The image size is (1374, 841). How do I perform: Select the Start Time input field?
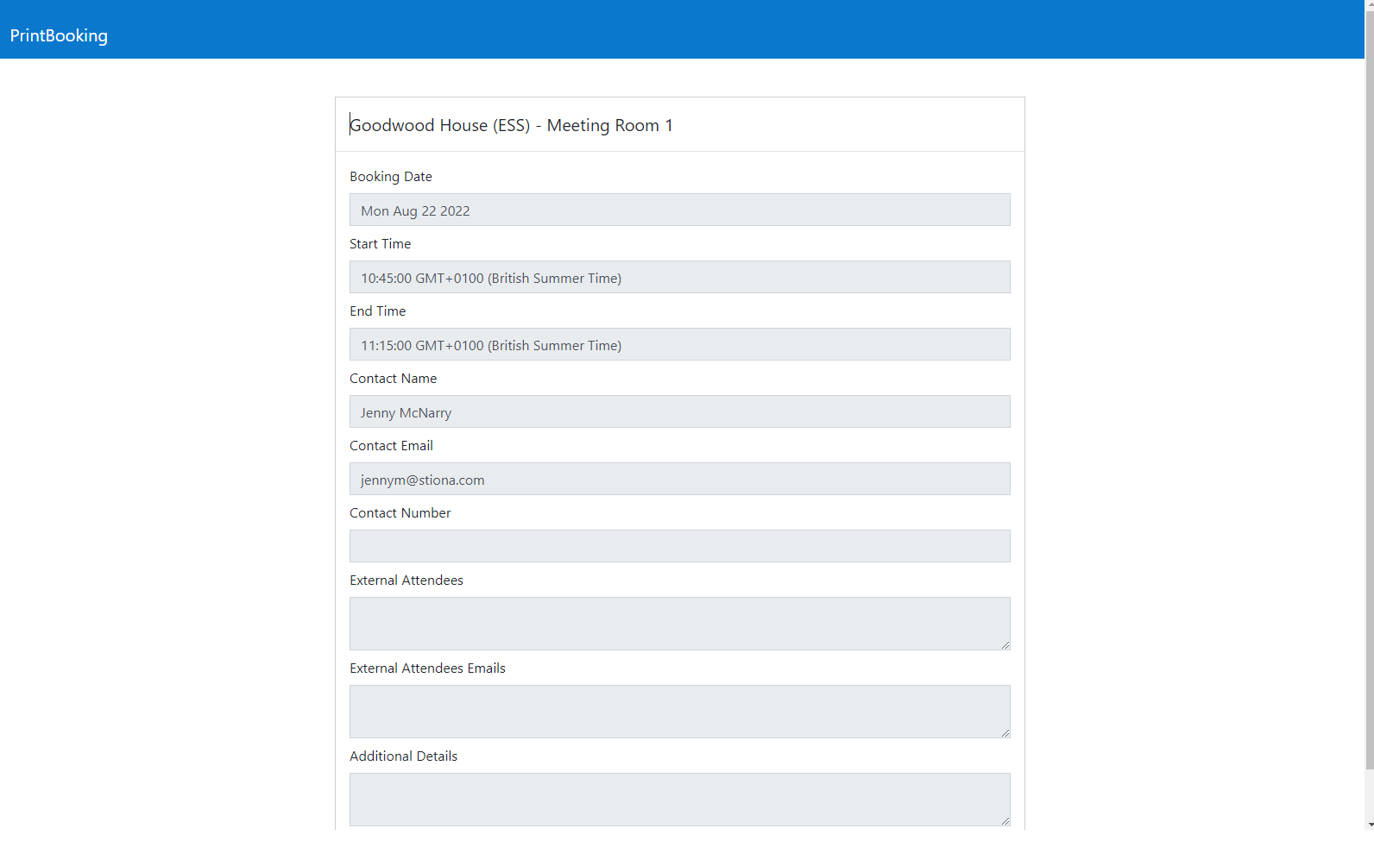pos(679,278)
